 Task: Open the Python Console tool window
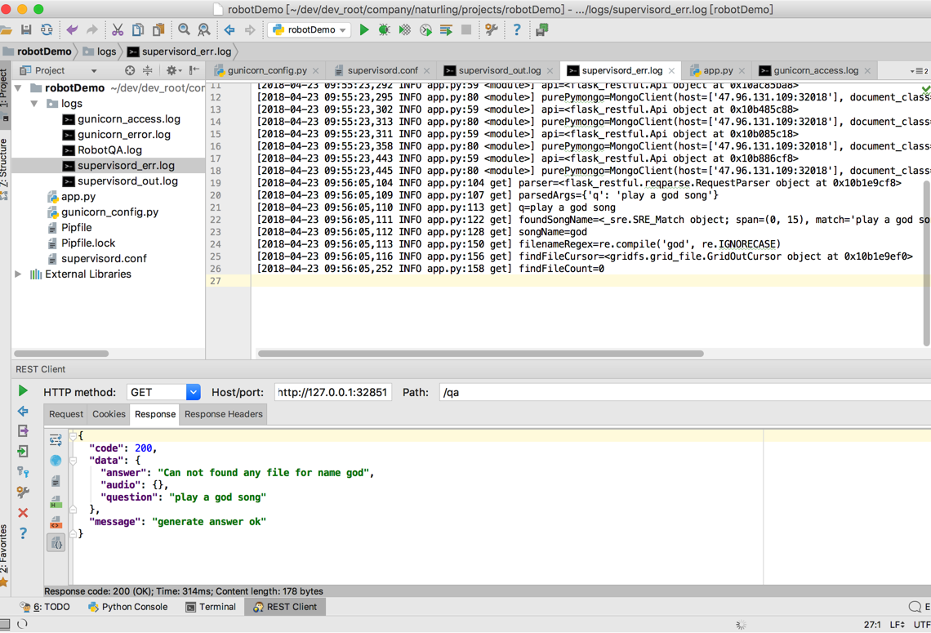point(127,607)
